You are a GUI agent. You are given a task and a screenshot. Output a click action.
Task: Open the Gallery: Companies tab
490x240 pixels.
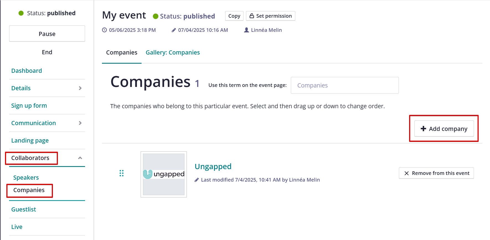173,52
